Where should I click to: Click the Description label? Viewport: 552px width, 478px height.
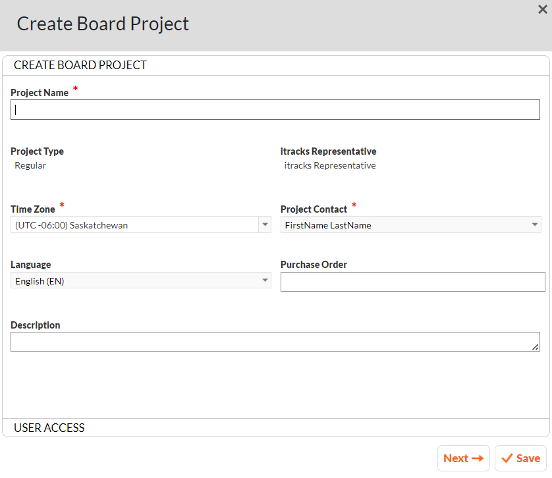pyautogui.click(x=35, y=325)
